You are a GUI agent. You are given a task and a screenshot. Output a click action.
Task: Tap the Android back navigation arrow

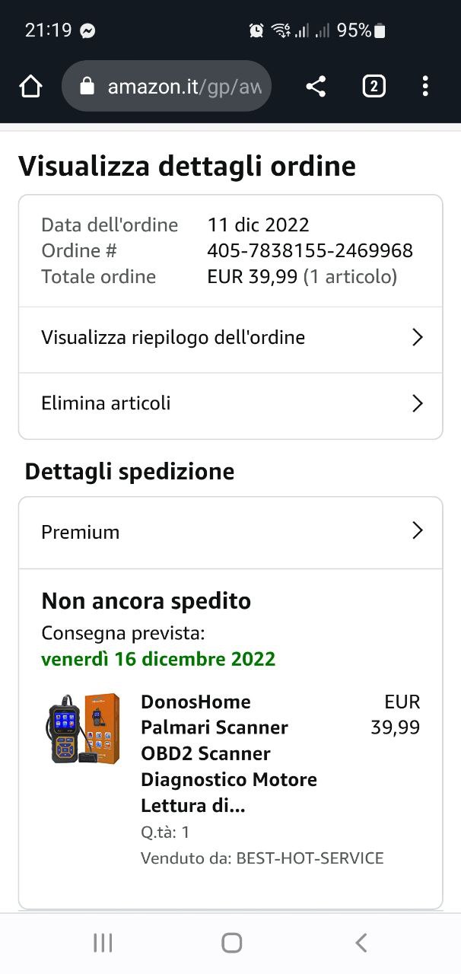(361, 943)
